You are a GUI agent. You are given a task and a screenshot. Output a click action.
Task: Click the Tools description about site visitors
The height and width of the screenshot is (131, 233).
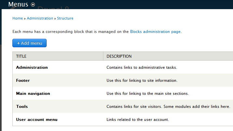point(168,107)
